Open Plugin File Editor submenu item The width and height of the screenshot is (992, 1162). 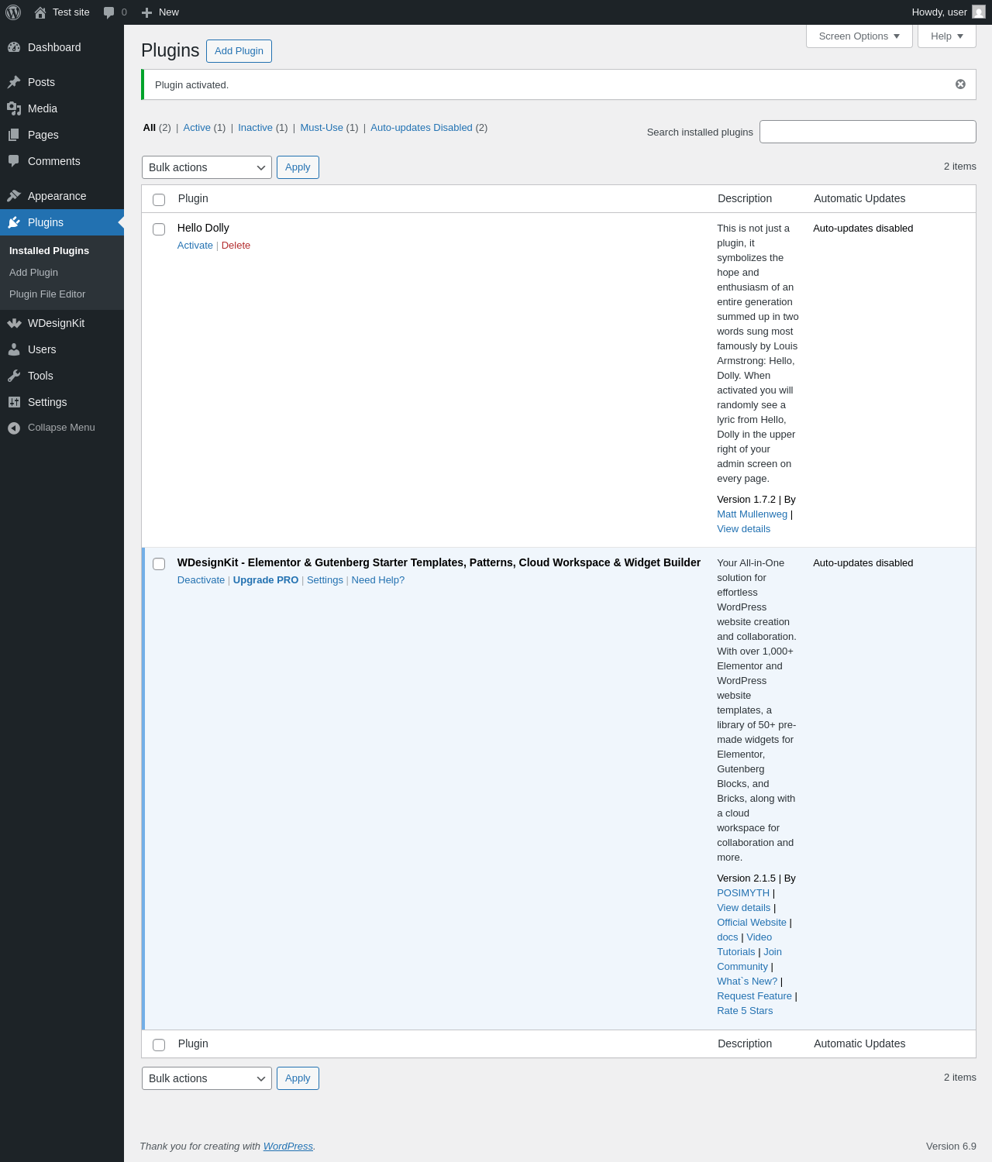tap(47, 294)
